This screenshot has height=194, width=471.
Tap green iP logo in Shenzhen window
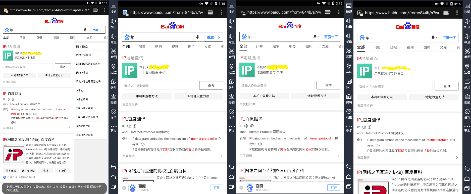365,71
